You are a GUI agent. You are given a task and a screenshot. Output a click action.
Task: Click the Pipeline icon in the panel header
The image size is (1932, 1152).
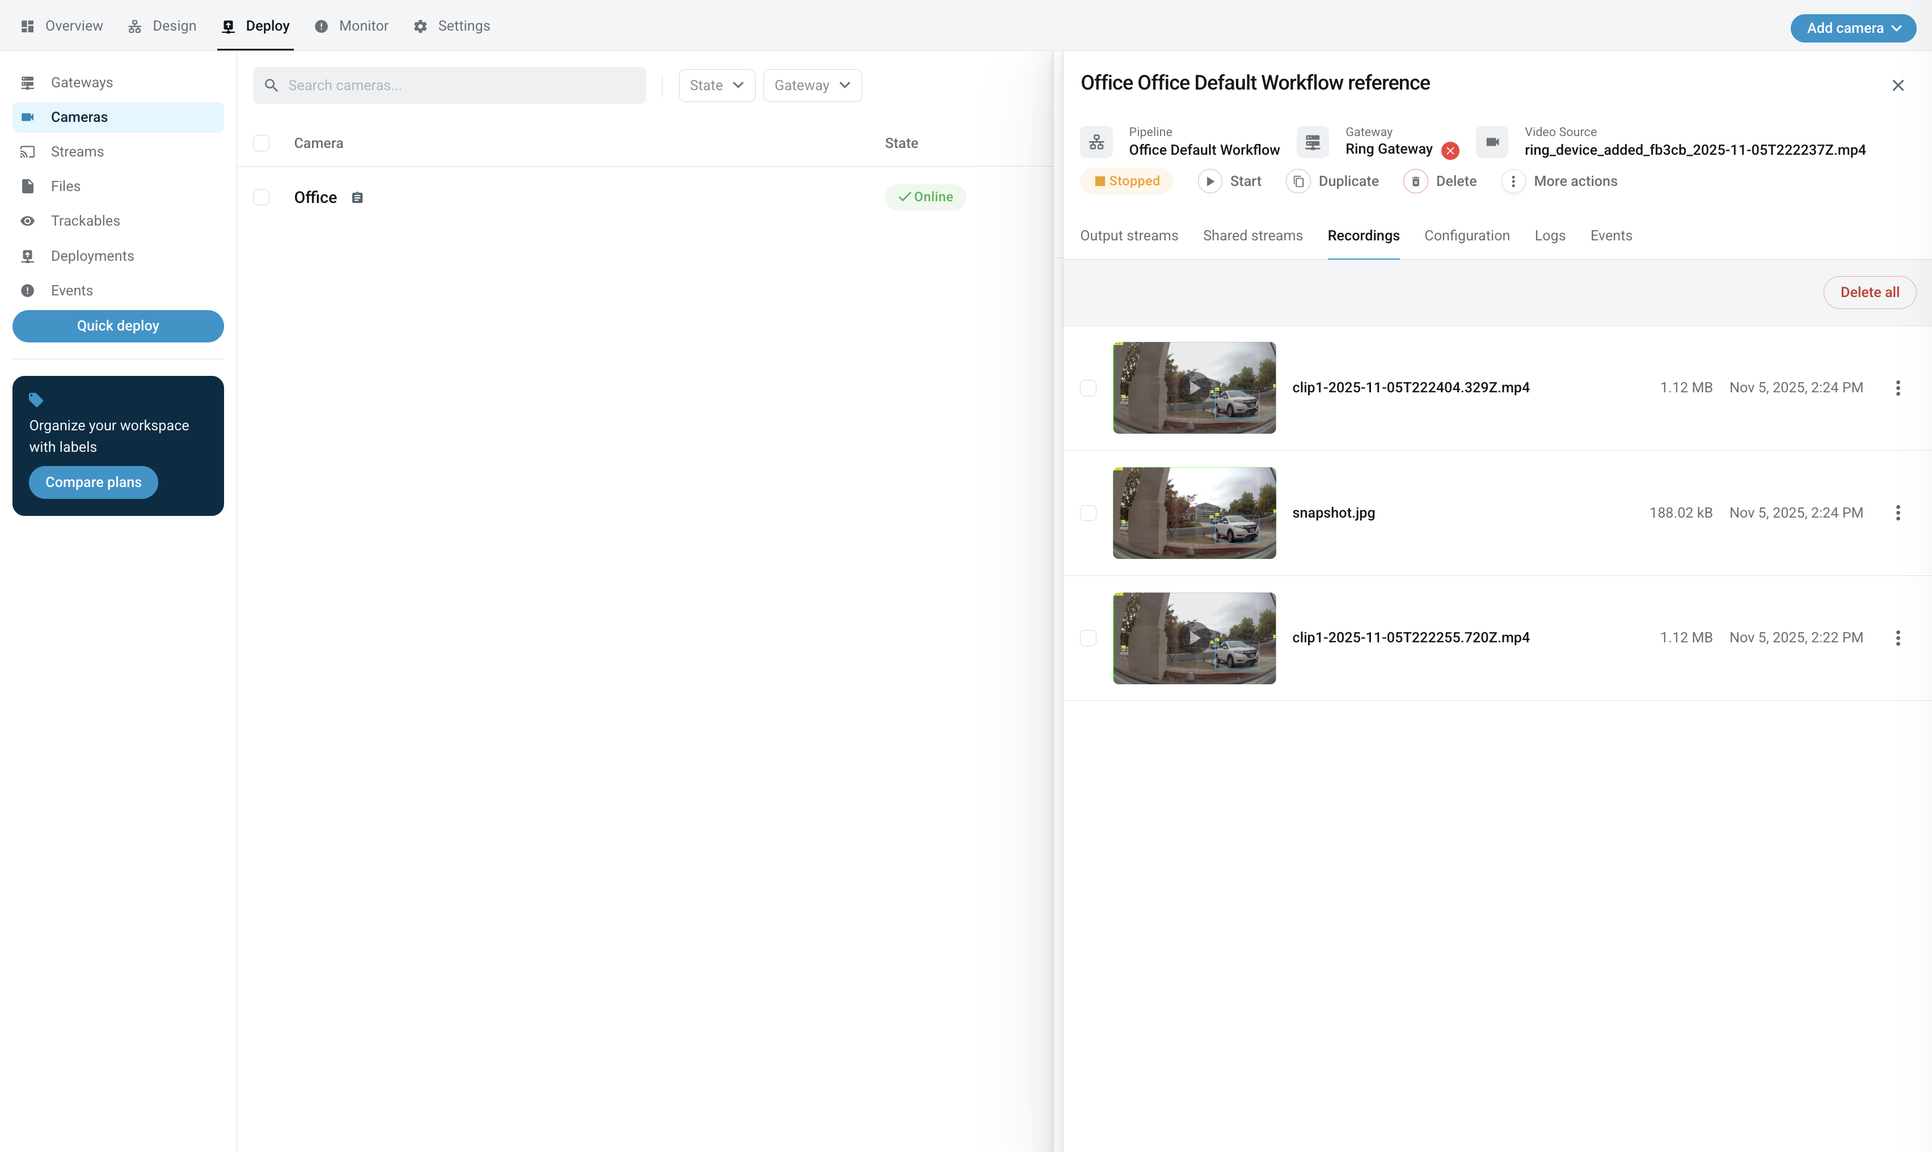pyautogui.click(x=1096, y=142)
